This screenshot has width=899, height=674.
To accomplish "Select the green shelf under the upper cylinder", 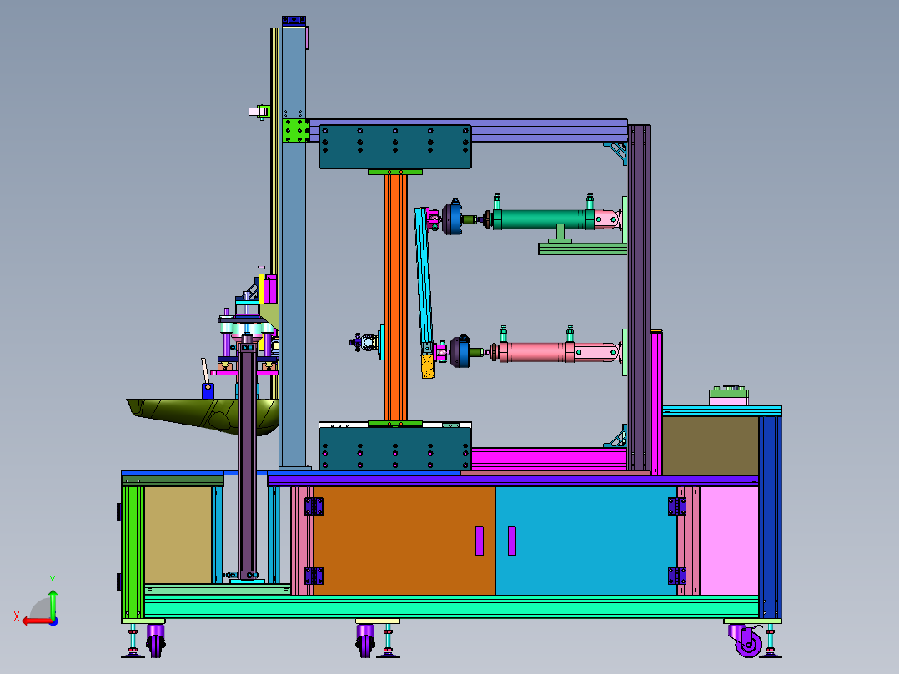I will click(x=582, y=249).
